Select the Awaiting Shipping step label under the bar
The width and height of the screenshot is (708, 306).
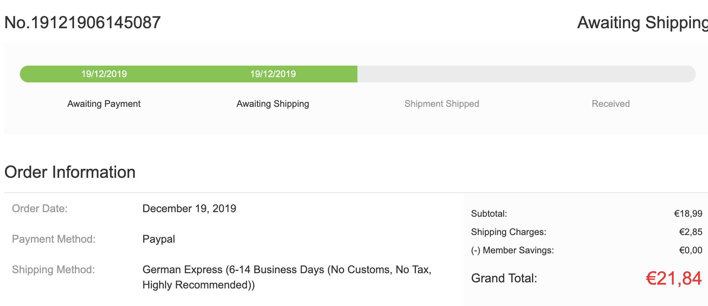click(x=273, y=104)
